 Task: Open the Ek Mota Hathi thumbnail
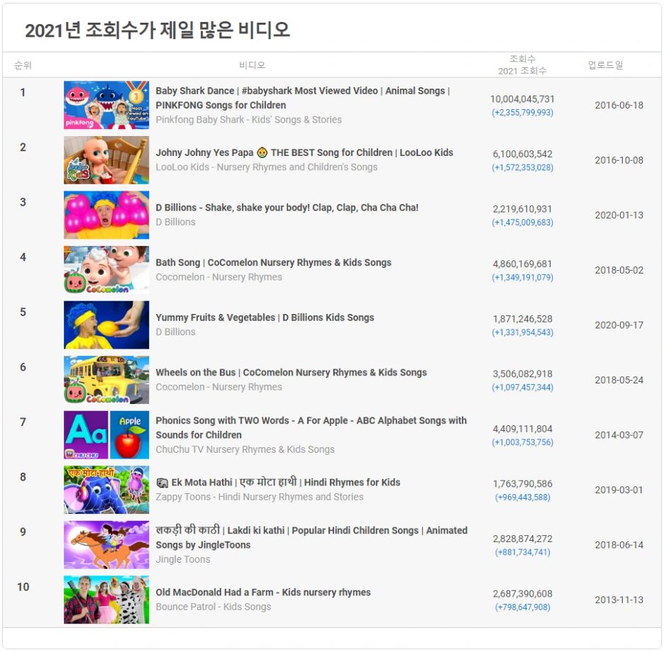tap(106, 490)
